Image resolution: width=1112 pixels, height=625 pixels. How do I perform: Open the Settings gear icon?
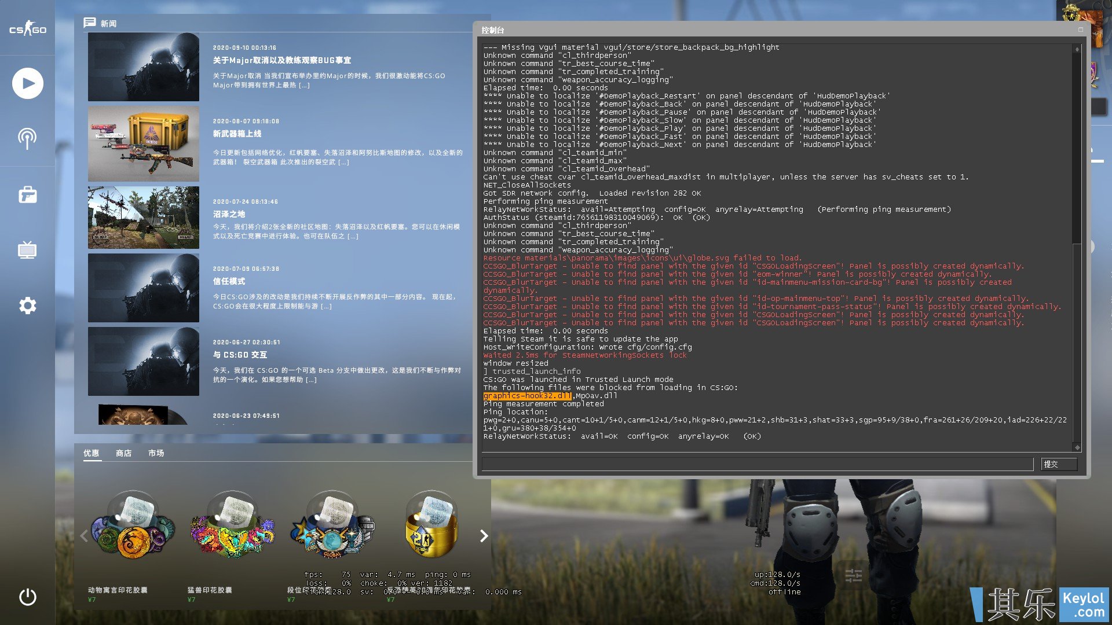[x=28, y=306]
